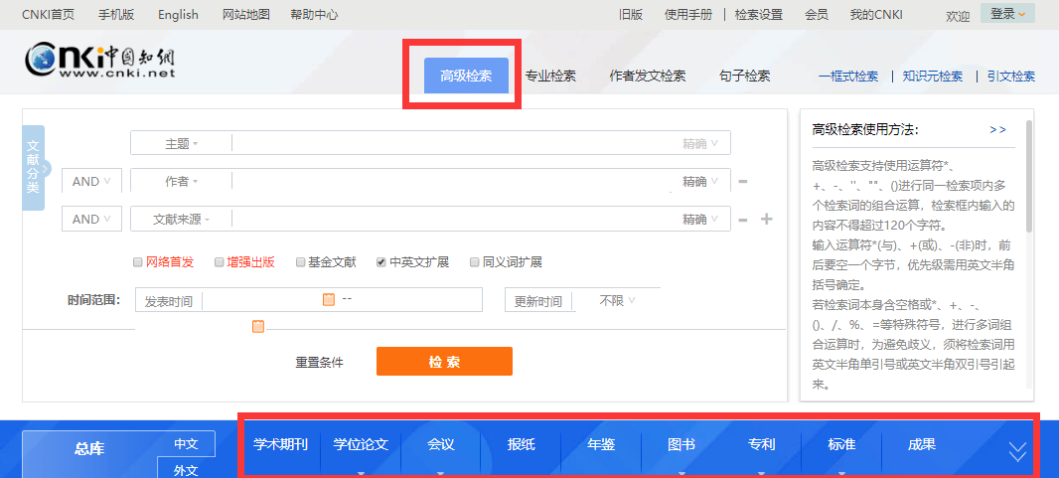Screen dimensions: 1059x478
Task: Open the publication date calendar icon
Action: pyautogui.click(x=329, y=299)
